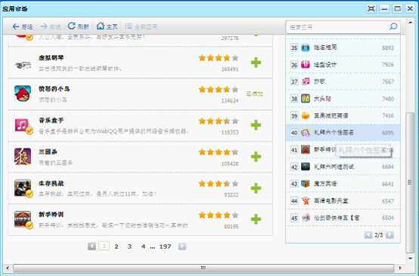Click the vertical scrollbar thumb
Viewport: 419px width, 276px height.
410,182
